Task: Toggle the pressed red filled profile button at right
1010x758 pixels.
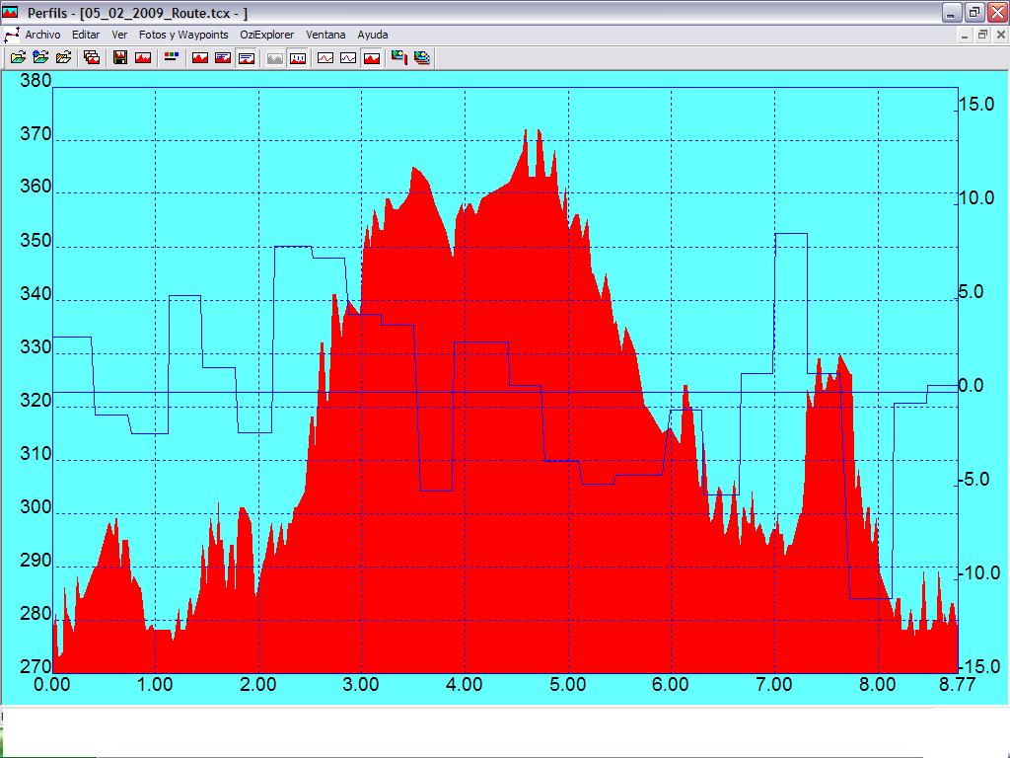Action: [x=372, y=58]
